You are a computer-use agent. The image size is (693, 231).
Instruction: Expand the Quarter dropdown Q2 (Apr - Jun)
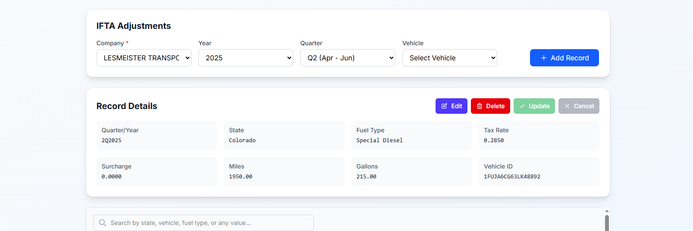348,58
